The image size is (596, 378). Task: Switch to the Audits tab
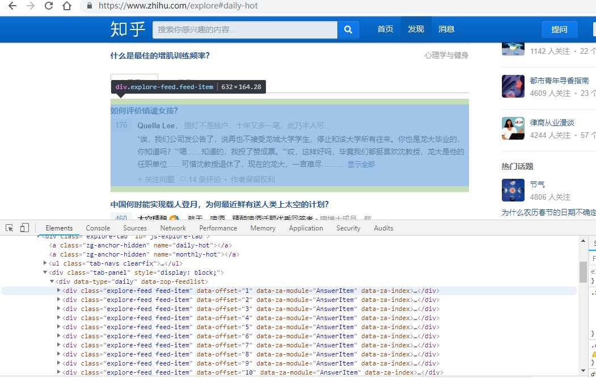click(383, 228)
